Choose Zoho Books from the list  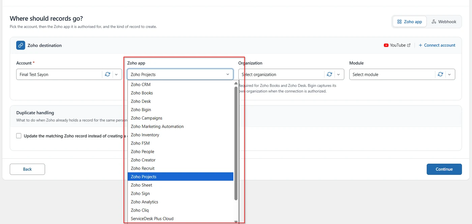[x=180, y=93]
